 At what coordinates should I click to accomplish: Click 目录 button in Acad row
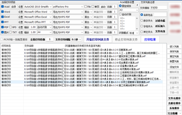pyautogui.click(x=14, y=7)
